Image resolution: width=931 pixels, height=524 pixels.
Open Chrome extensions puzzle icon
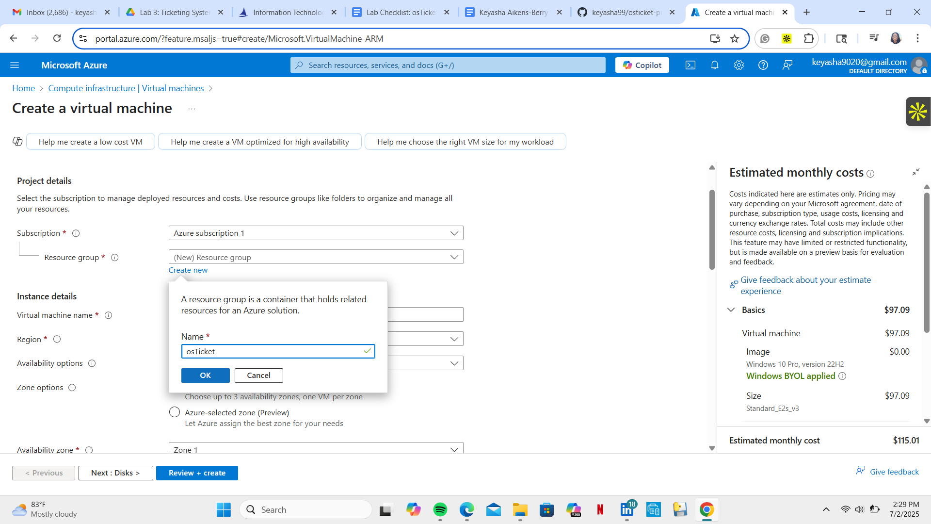808,38
